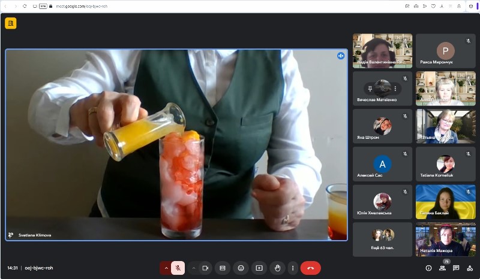Expand audio settings chevron next to microphone
480x279 pixels.
[x=166, y=268]
